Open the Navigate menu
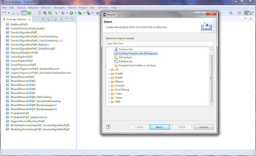The height and width of the screenshot is (156, 256). (60, 8)
